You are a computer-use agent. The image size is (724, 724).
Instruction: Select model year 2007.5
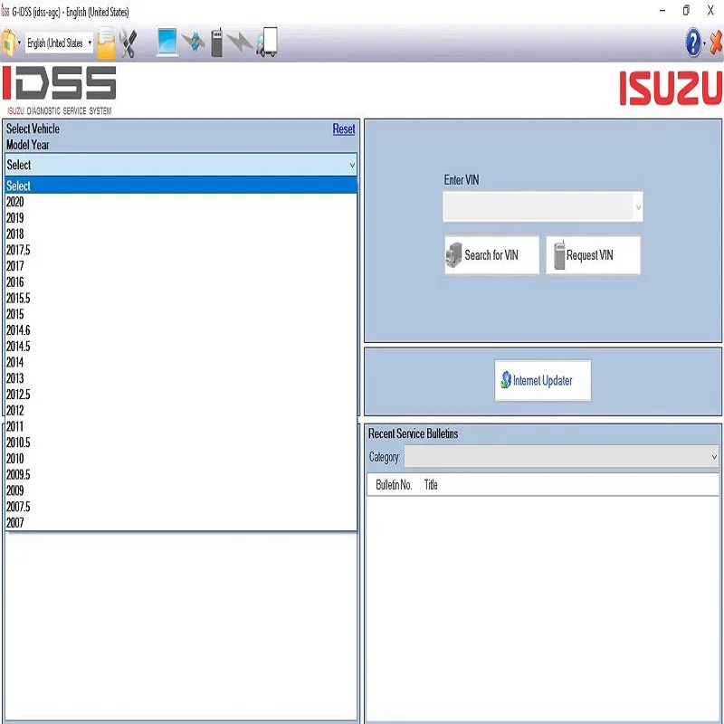click(181, 507)
